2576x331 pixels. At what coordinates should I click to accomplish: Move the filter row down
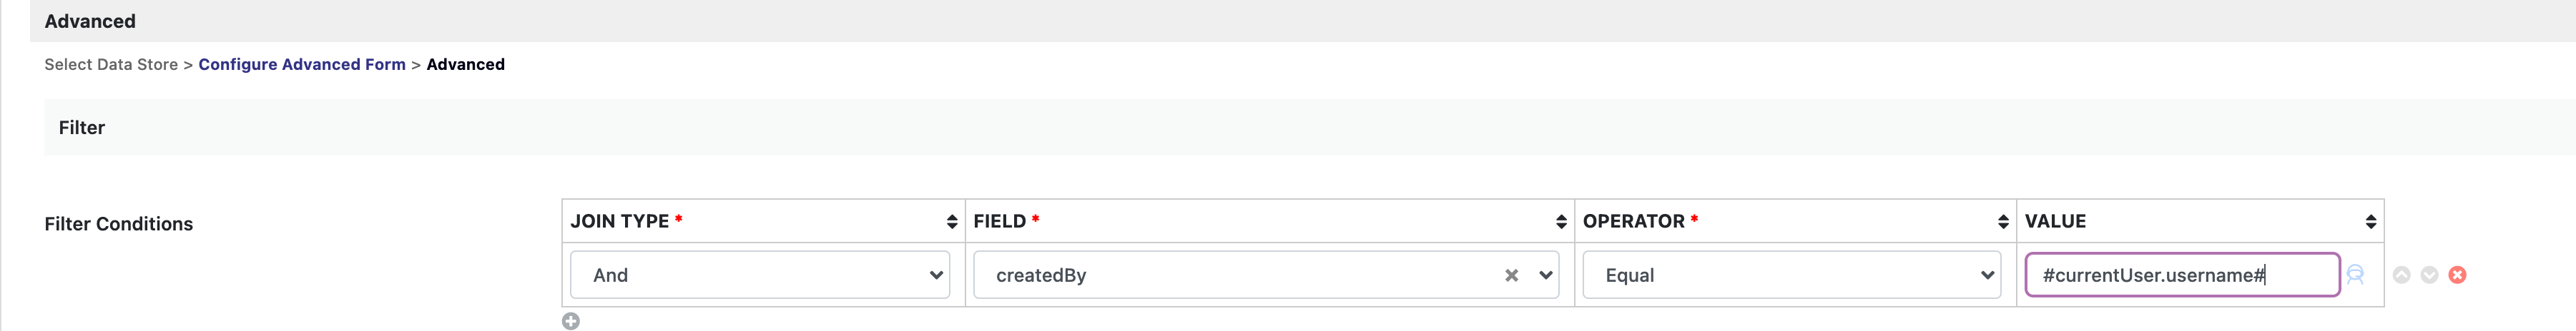2429,275
